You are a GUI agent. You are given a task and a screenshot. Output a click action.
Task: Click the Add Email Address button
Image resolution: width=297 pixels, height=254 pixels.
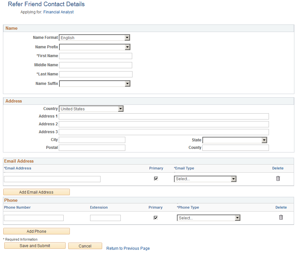[36, 192]
